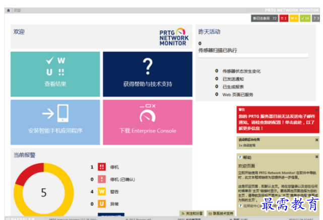Show the gray unknown sensors counter
Image resolution: width=323 pixels, height=220 pixels.
(316, 18)
